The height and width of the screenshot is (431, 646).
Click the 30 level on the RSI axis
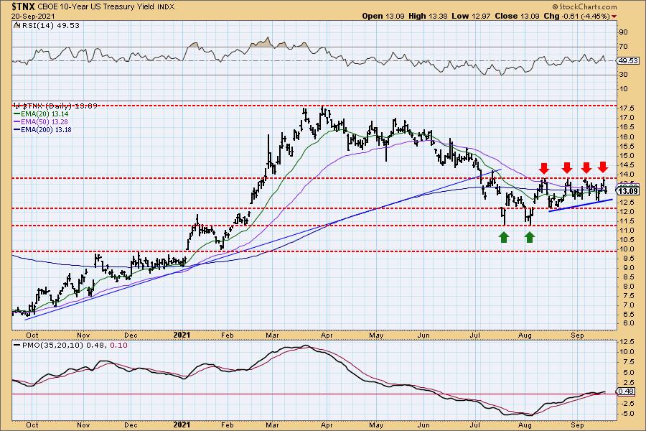tap(623, 75)
